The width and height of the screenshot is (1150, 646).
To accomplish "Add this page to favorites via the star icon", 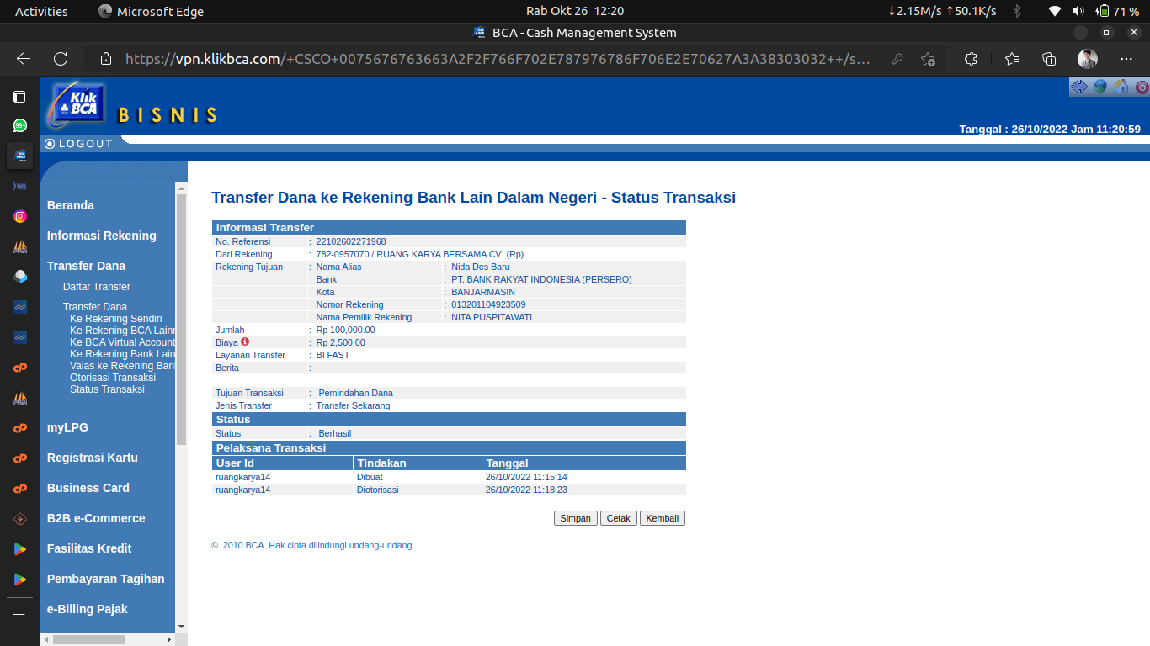I will click(x=928, y=59).
